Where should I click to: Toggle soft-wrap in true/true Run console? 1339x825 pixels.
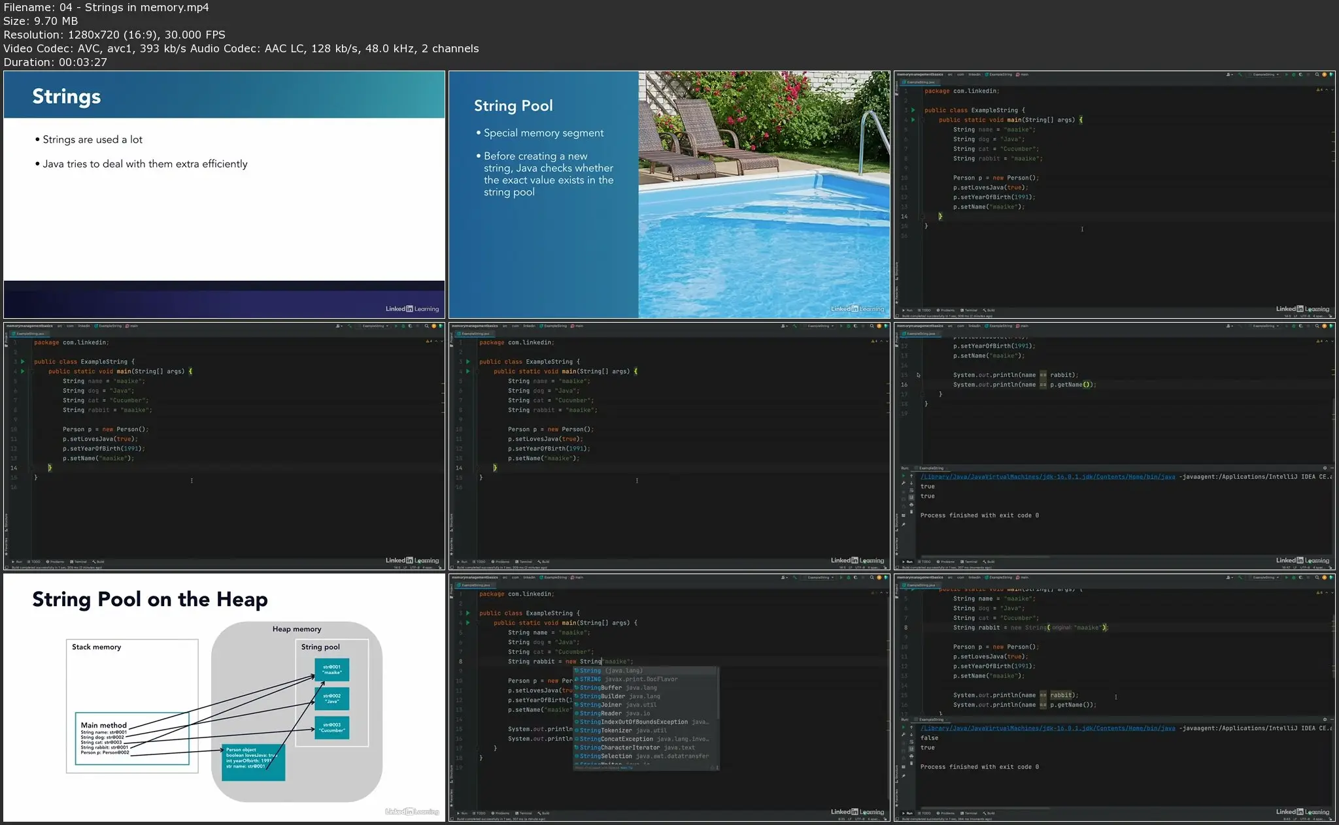pyautogui.click(x=911, y=491)
